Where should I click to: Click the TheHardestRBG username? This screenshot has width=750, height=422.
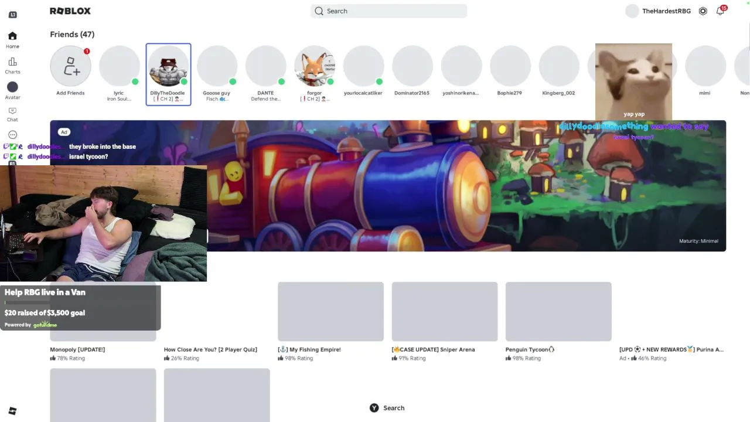point(666,11)
